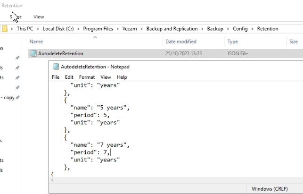The width and height of the screenshot is (303, 194).
Task: Expand the chevron after Program Files in the address bar
Action: [x=117, y=29]
